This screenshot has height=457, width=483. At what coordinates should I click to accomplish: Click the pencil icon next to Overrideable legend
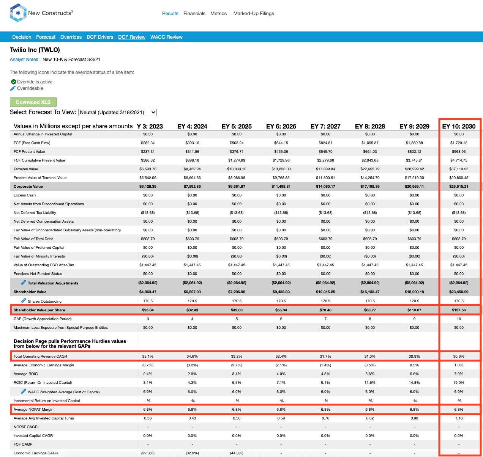(x=13, y=88)
